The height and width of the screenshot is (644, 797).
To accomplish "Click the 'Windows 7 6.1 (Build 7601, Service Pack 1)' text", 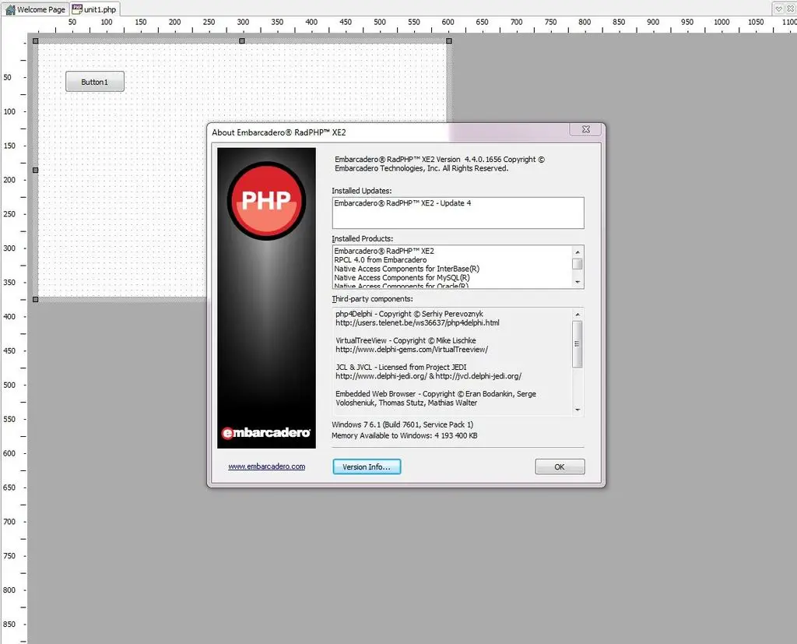I will (x=402, y=424).
